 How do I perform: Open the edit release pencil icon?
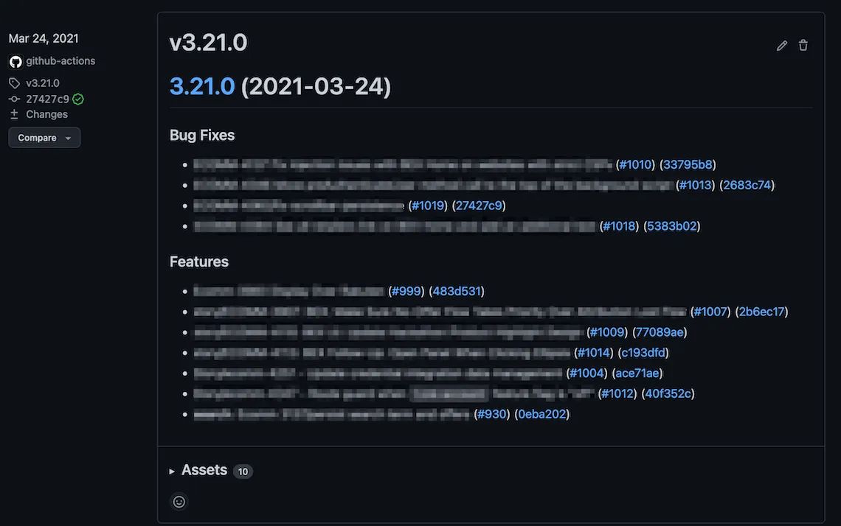point(781,45)
